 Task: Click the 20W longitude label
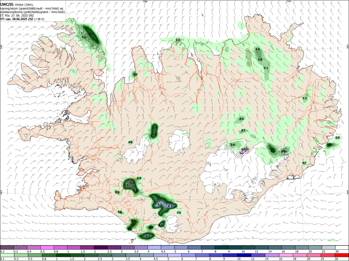[x=145, y=1]
